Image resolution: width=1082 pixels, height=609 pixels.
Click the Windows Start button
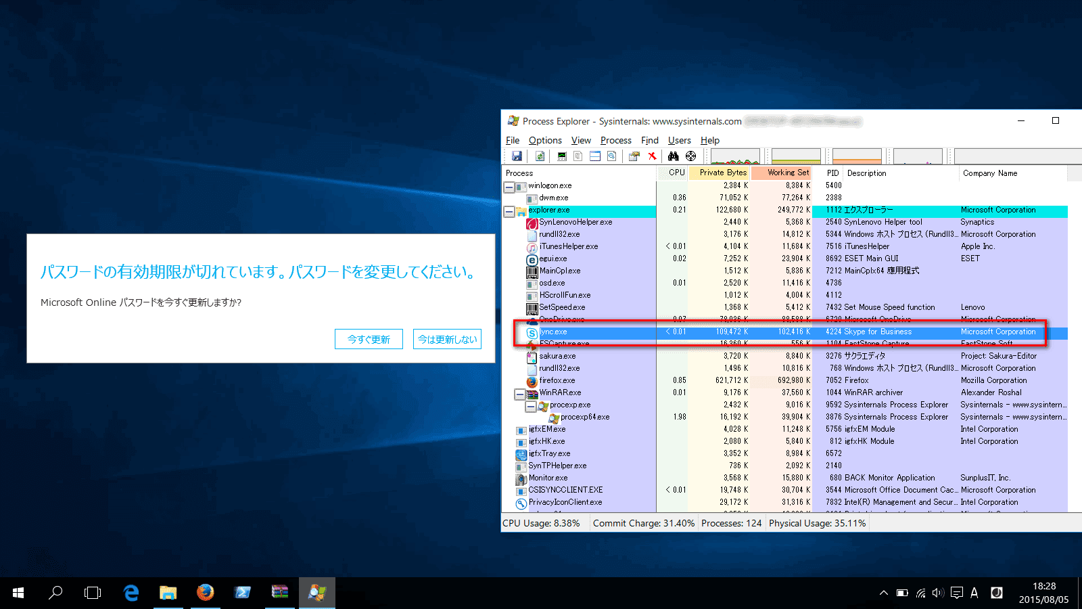click(18, 593)
